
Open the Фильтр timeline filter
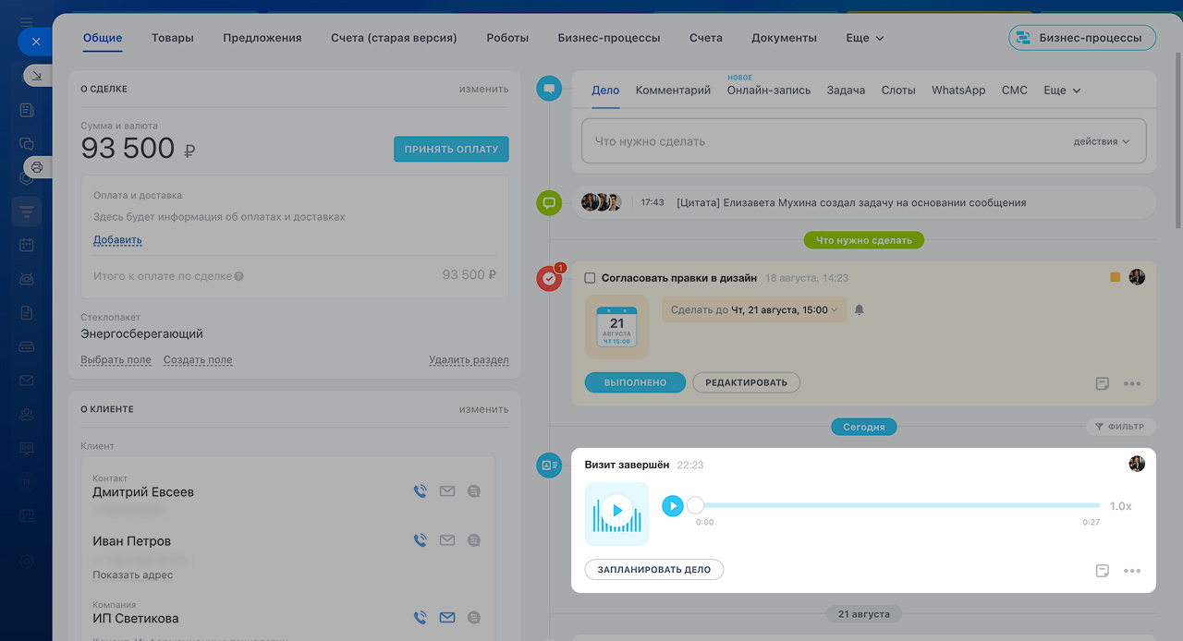pyautogui.click(x=1119, y=427)
